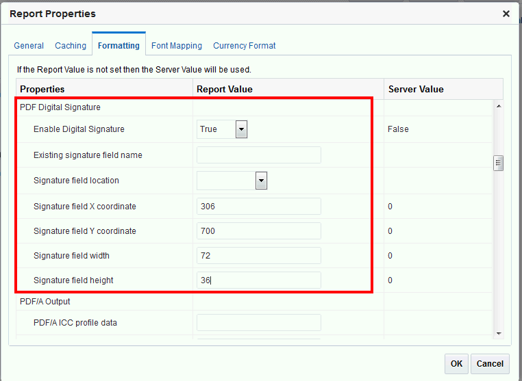This screenshot has width=522, height=381.
Task: Click the scrollbar up arrow
Action: 498,106
